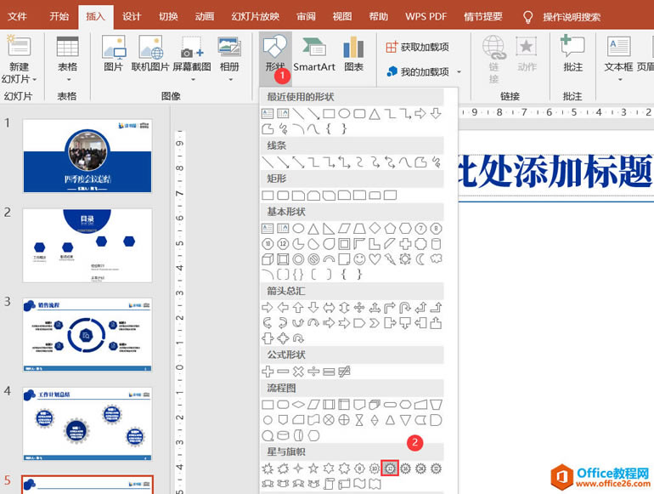This screenshot has height=494, width=654.
Task: Click the 图表 chart icon
Action: 353,54
